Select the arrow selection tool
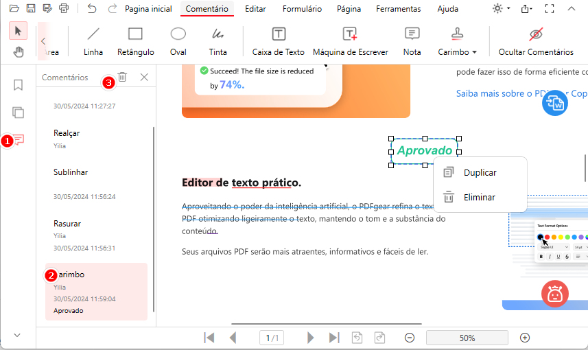The height and width of the screenshot is (350, 588). coord(18,31)
